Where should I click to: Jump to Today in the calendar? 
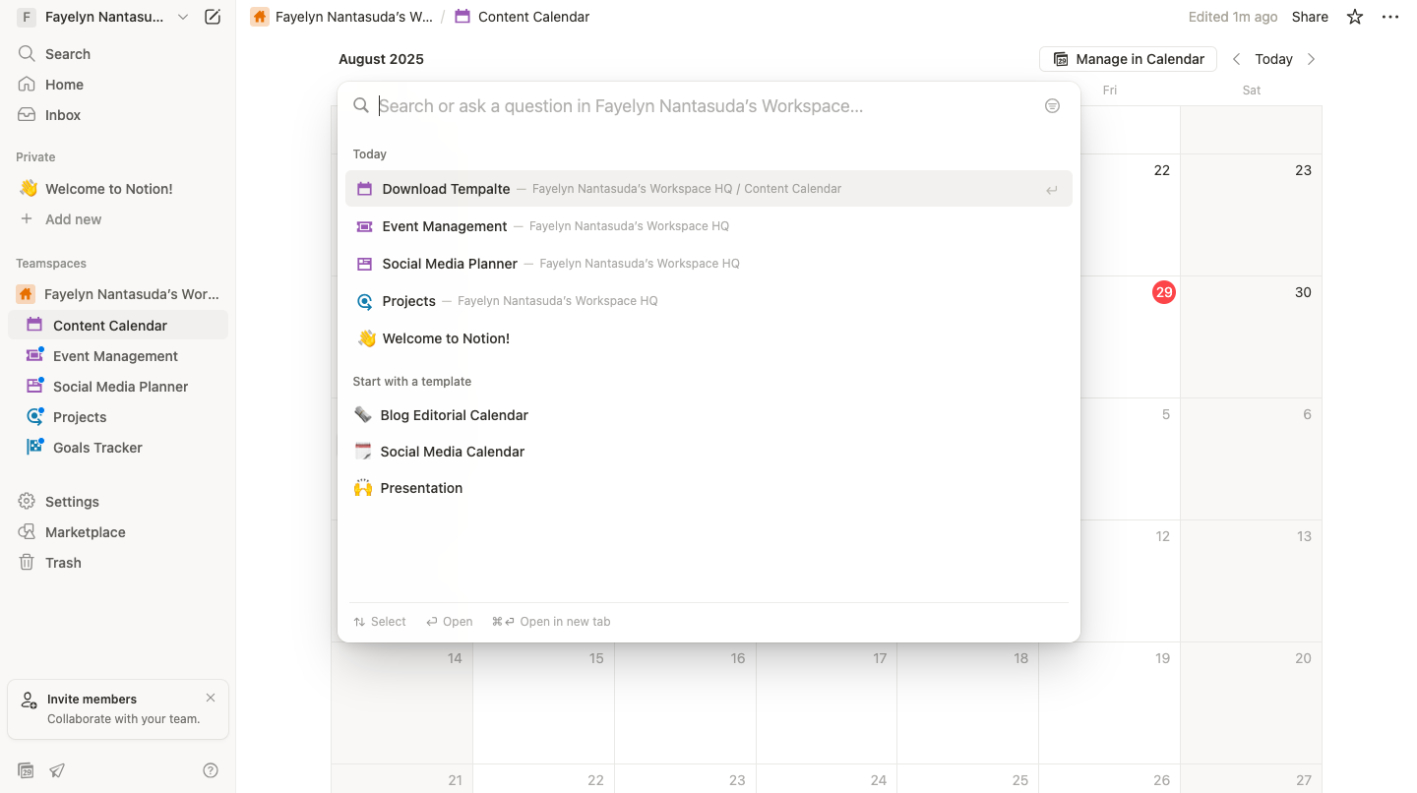(1273, 59)
